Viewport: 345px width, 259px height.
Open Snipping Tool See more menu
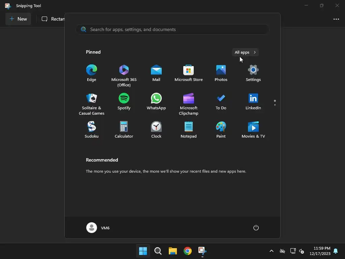336,19
